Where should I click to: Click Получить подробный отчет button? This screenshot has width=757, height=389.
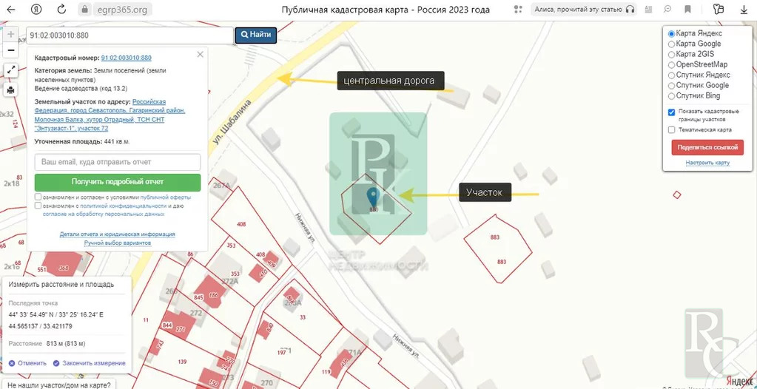coord(118,182)
